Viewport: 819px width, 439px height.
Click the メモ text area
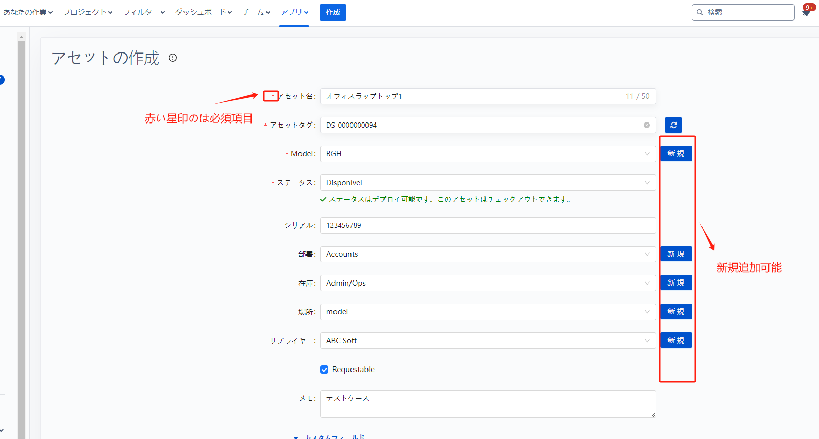coord(487,404)
